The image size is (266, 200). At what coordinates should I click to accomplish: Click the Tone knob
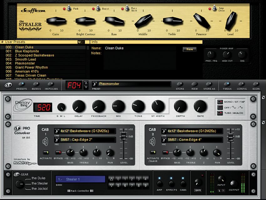[138, 106]
